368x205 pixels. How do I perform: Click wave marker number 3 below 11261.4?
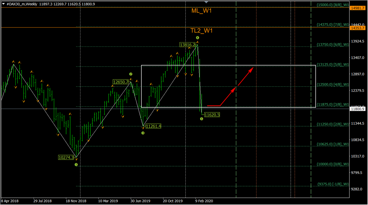point(143,133)
